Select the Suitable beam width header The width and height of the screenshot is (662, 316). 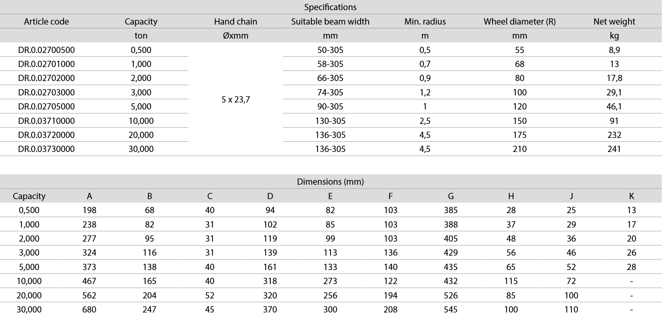tap(330, 21)
